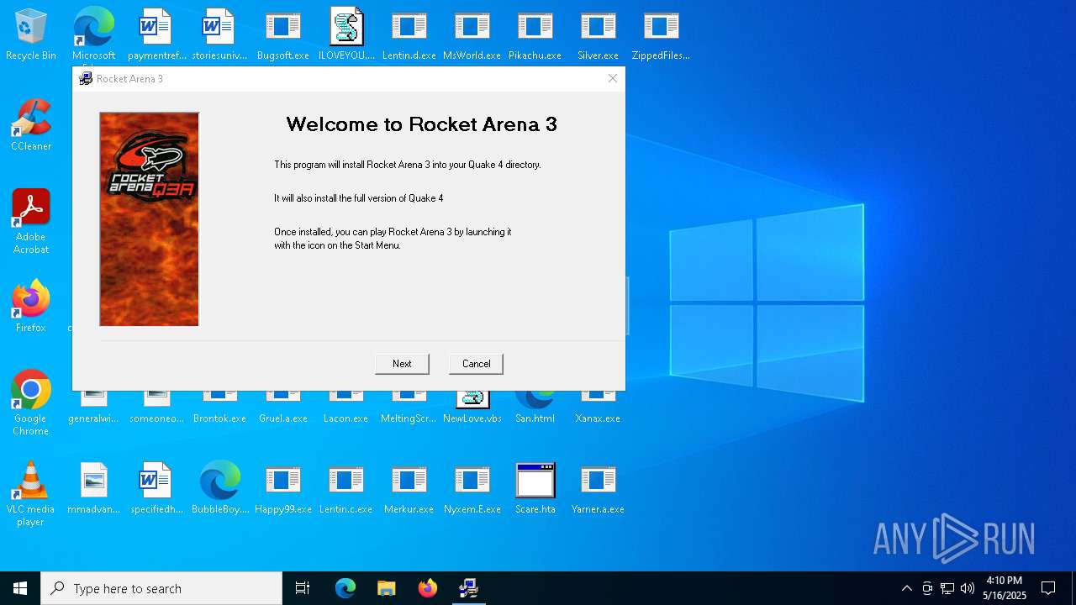Select the Google Chrome desktop shortcut
1076x605 pixels.
(x=31, y=403)
